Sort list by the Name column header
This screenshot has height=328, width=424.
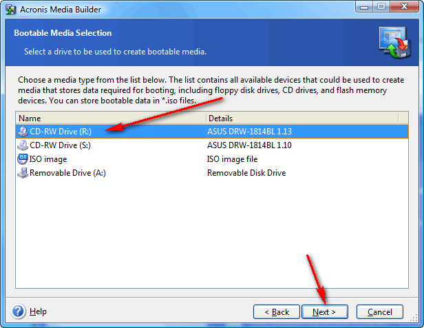click(x=111, y=119)
